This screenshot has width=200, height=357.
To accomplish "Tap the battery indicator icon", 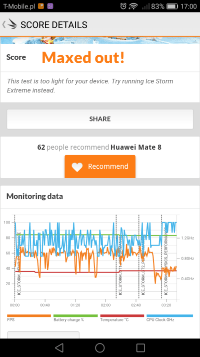I will point(172,6).
